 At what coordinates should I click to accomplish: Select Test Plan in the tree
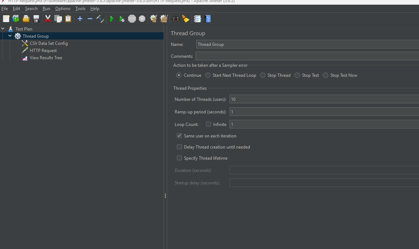(24, 29)
